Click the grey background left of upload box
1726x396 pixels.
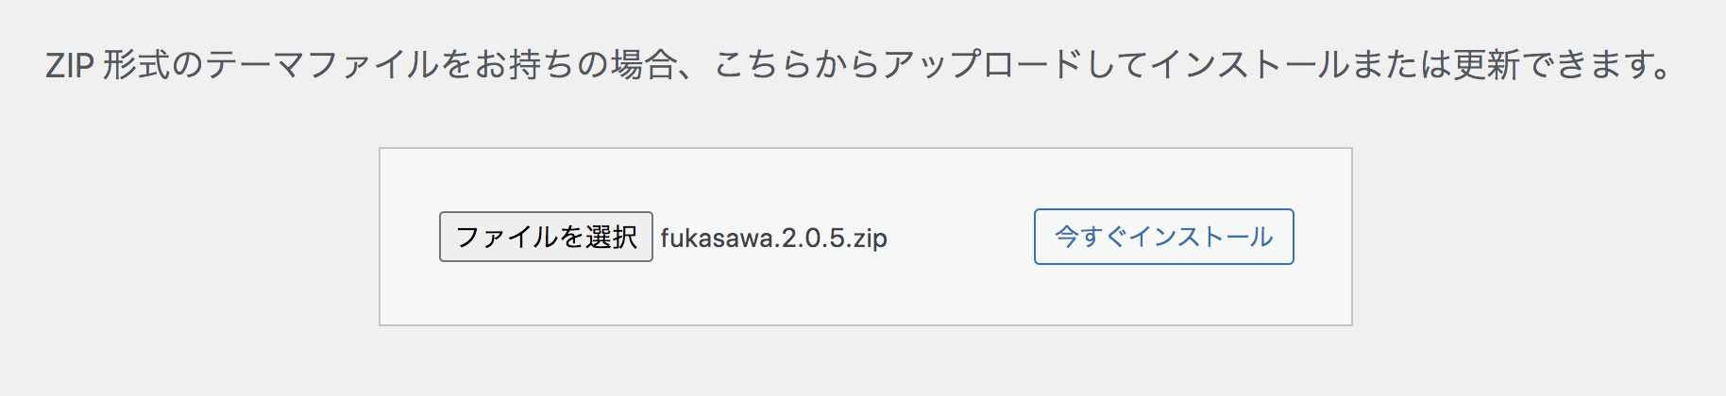(x=189, y=237)
